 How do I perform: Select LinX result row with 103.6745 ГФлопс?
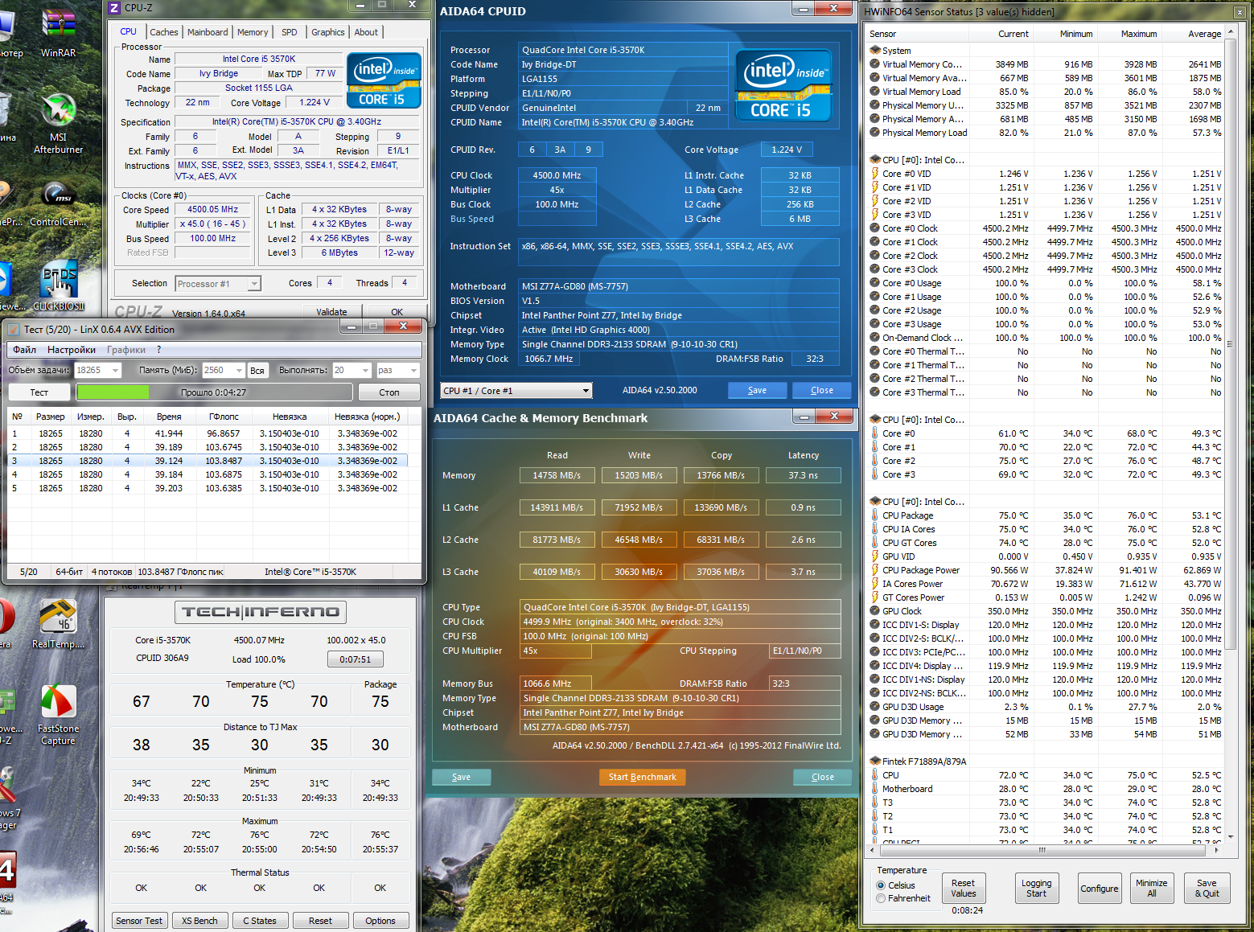pos(208,447)
